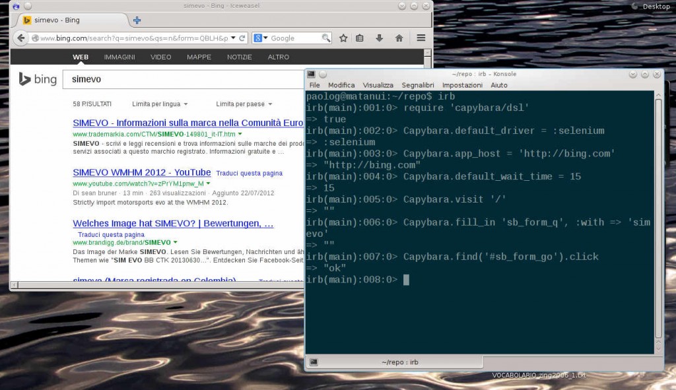Viewport: 676px width, 390px height.
Task: Click the browser back arrow button
Action: [21, 38]
